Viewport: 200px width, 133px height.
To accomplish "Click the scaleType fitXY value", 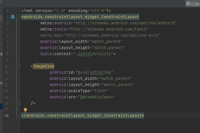I will 100,91.
